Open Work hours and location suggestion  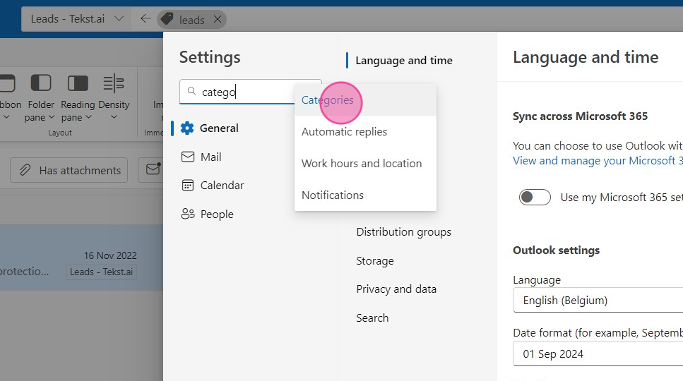click(x=365, y=163)
